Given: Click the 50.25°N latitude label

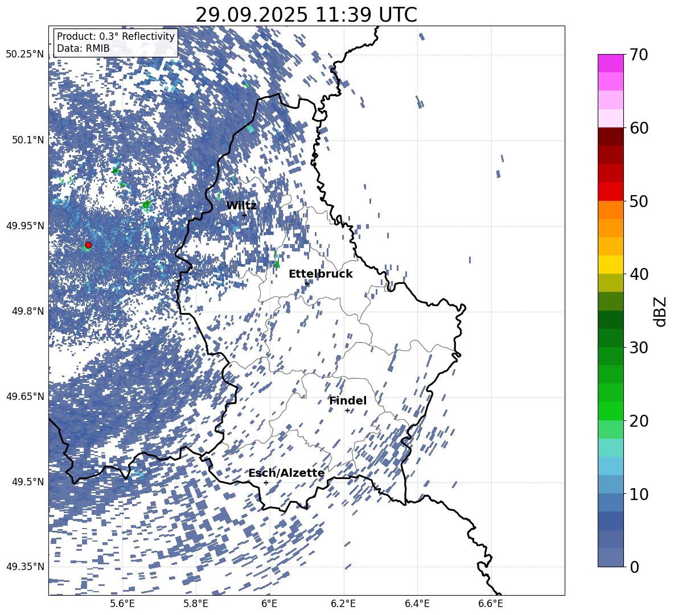Looking at the screenshot, I should pyautogui.click(x=25, y=55).
